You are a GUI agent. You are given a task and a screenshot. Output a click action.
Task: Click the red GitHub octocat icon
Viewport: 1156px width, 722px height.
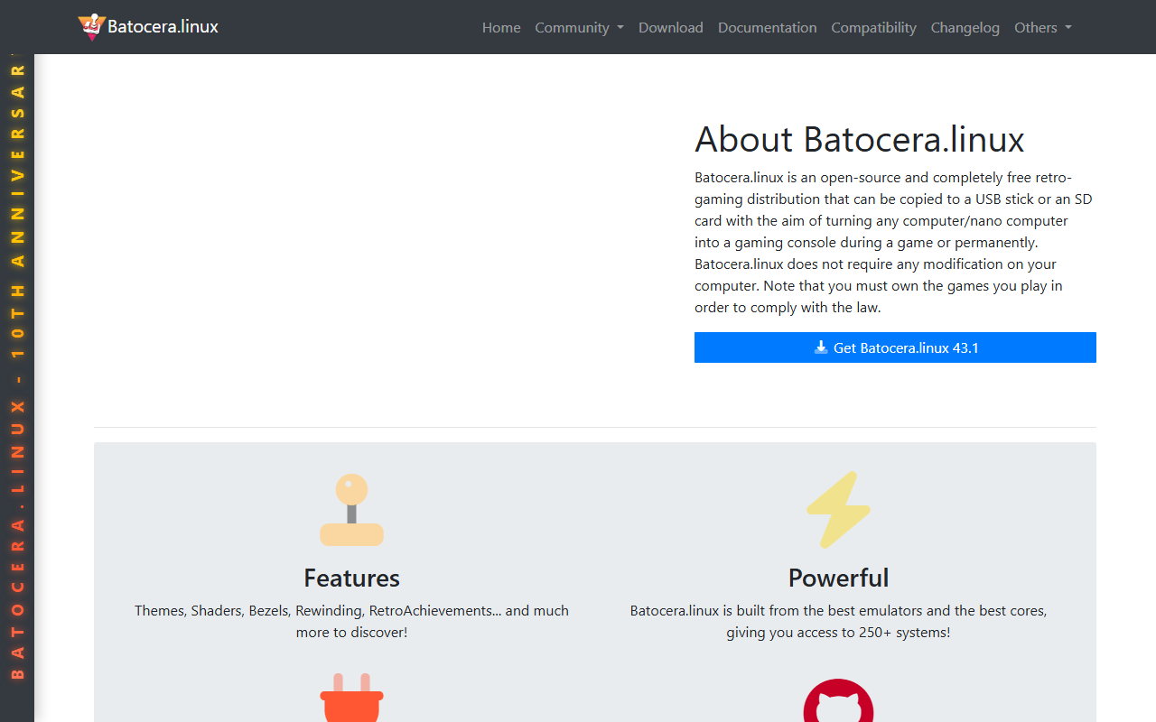[838, 700]
